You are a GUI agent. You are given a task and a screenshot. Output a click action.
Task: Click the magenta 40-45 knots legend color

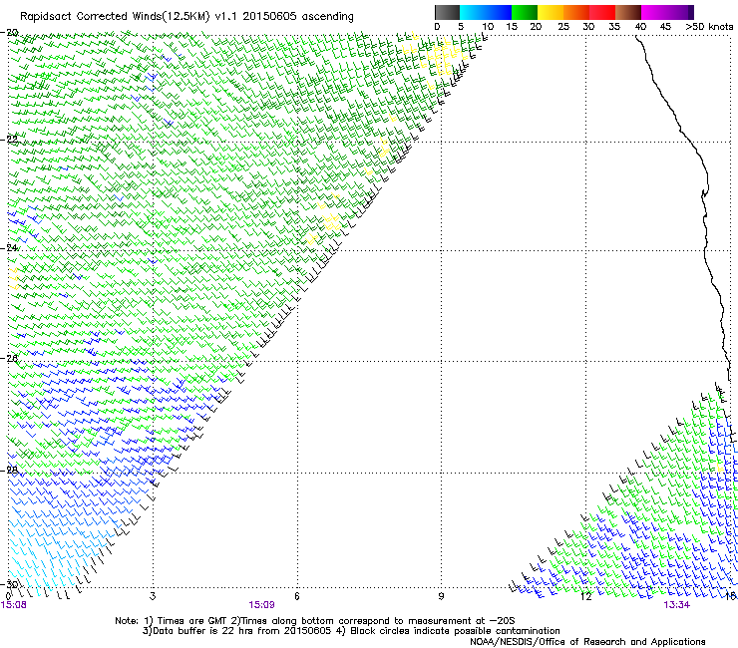(654, 12)
